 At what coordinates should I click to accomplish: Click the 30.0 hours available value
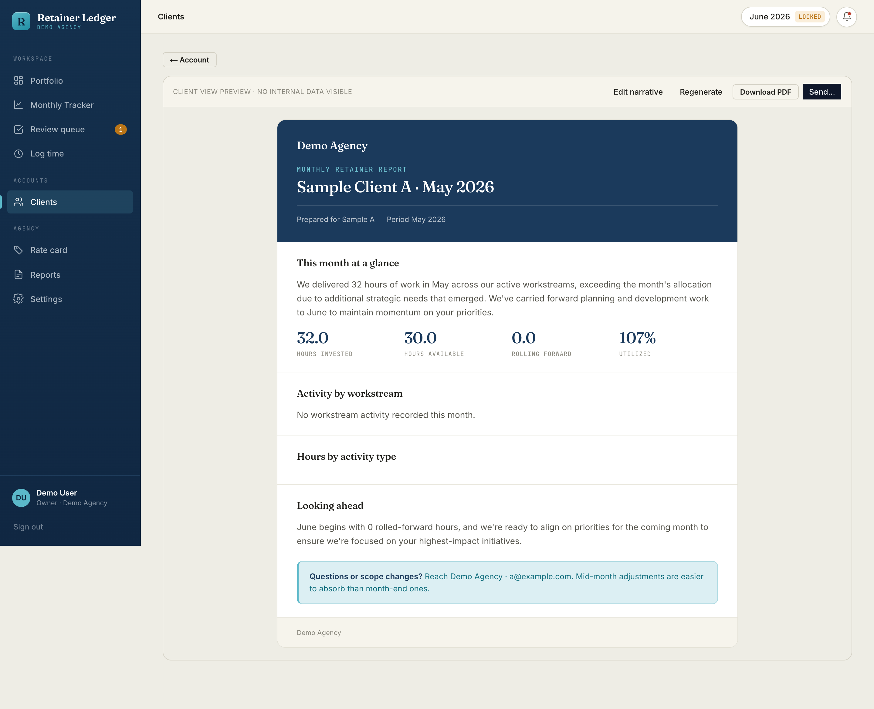click(420, 338)
